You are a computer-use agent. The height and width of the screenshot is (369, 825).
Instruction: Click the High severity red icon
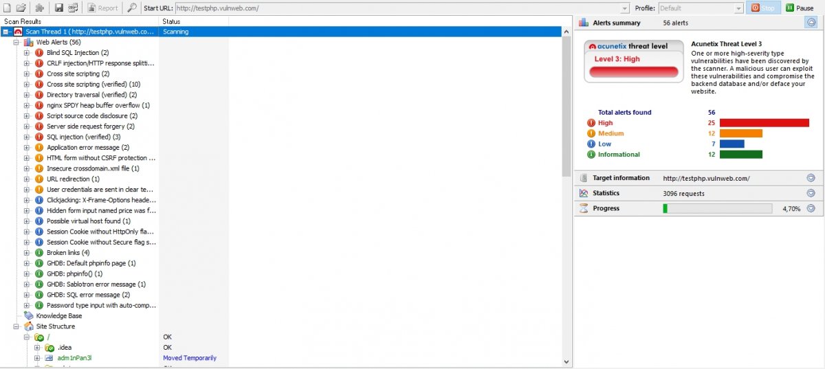click(x=591, y=123)
